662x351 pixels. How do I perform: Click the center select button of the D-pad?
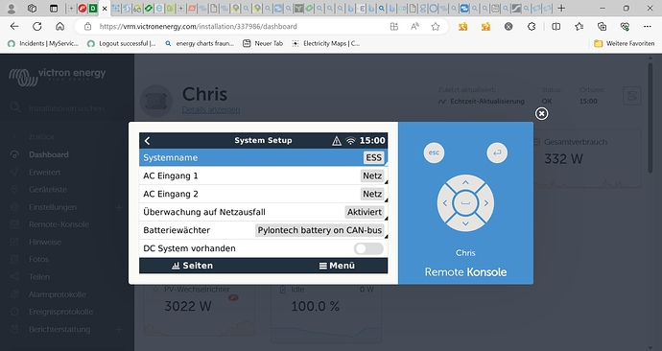point(465,203)
